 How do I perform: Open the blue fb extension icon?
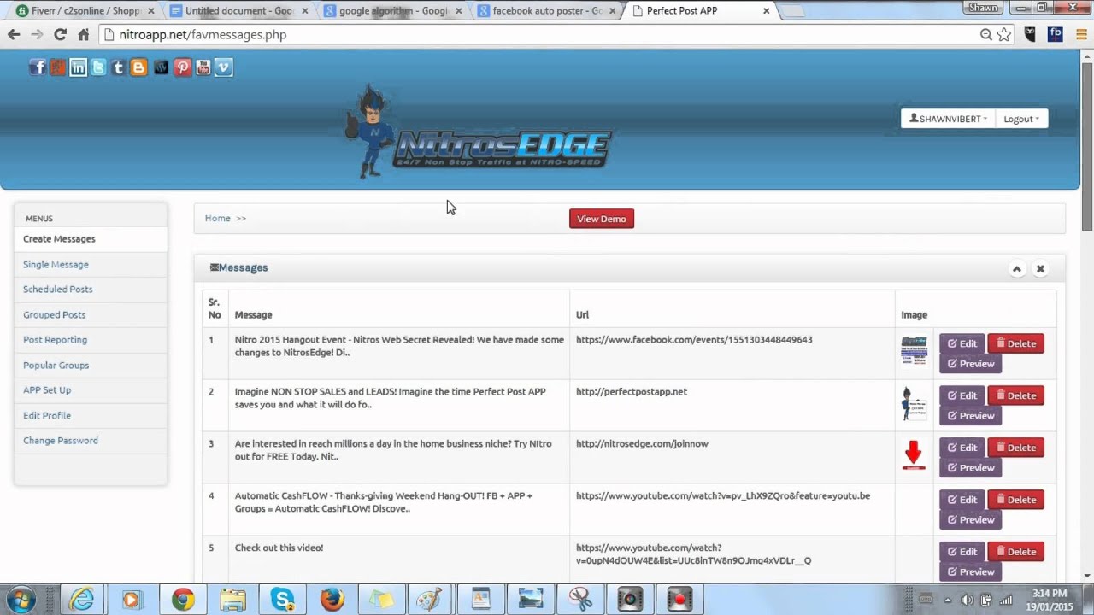pos(1055,34)
